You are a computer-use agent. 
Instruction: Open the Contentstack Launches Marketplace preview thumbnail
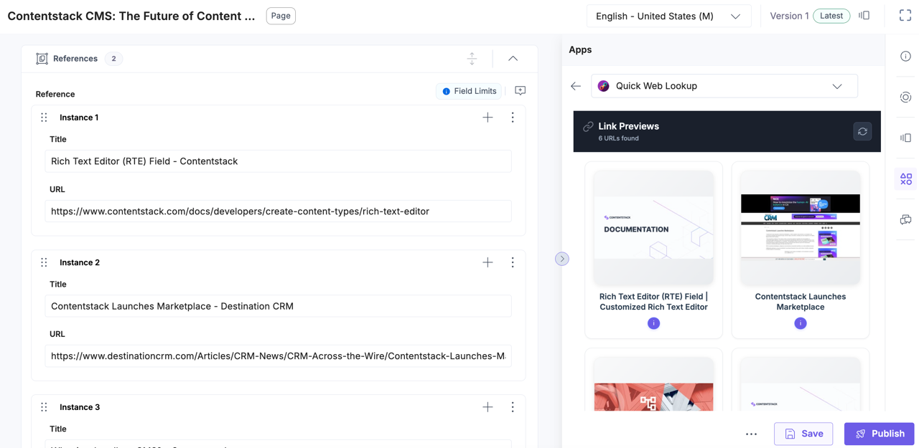coord(800,227)
